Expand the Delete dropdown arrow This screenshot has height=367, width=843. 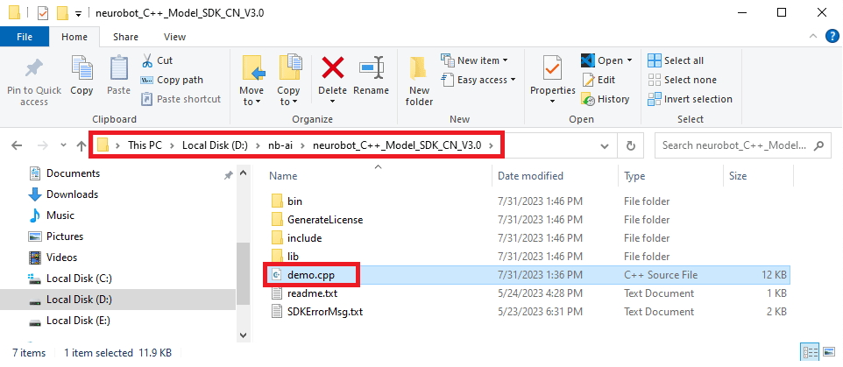[332, 102]
